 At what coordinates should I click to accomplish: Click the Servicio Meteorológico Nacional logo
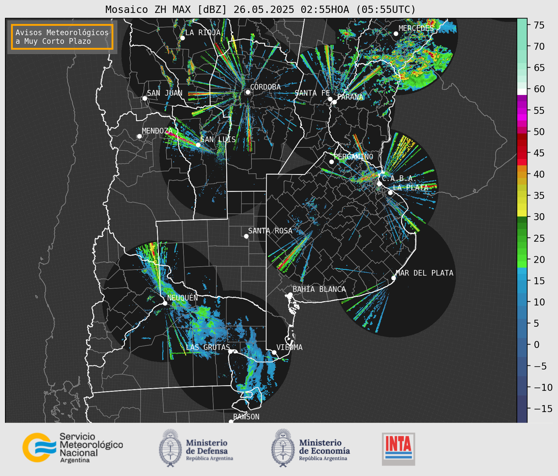pos(73,448)
